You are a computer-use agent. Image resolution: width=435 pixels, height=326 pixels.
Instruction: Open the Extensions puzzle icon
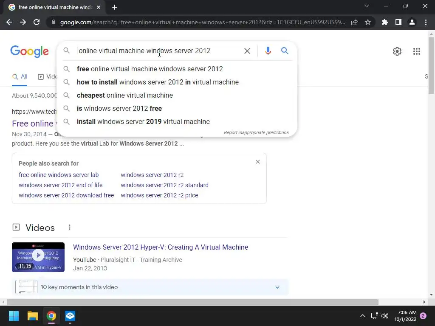click(x=385, y=22)
